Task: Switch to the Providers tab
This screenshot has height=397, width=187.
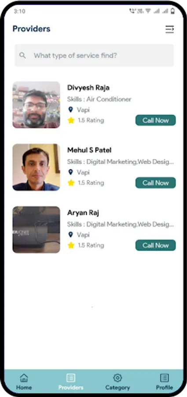Action: coord(71,382)
